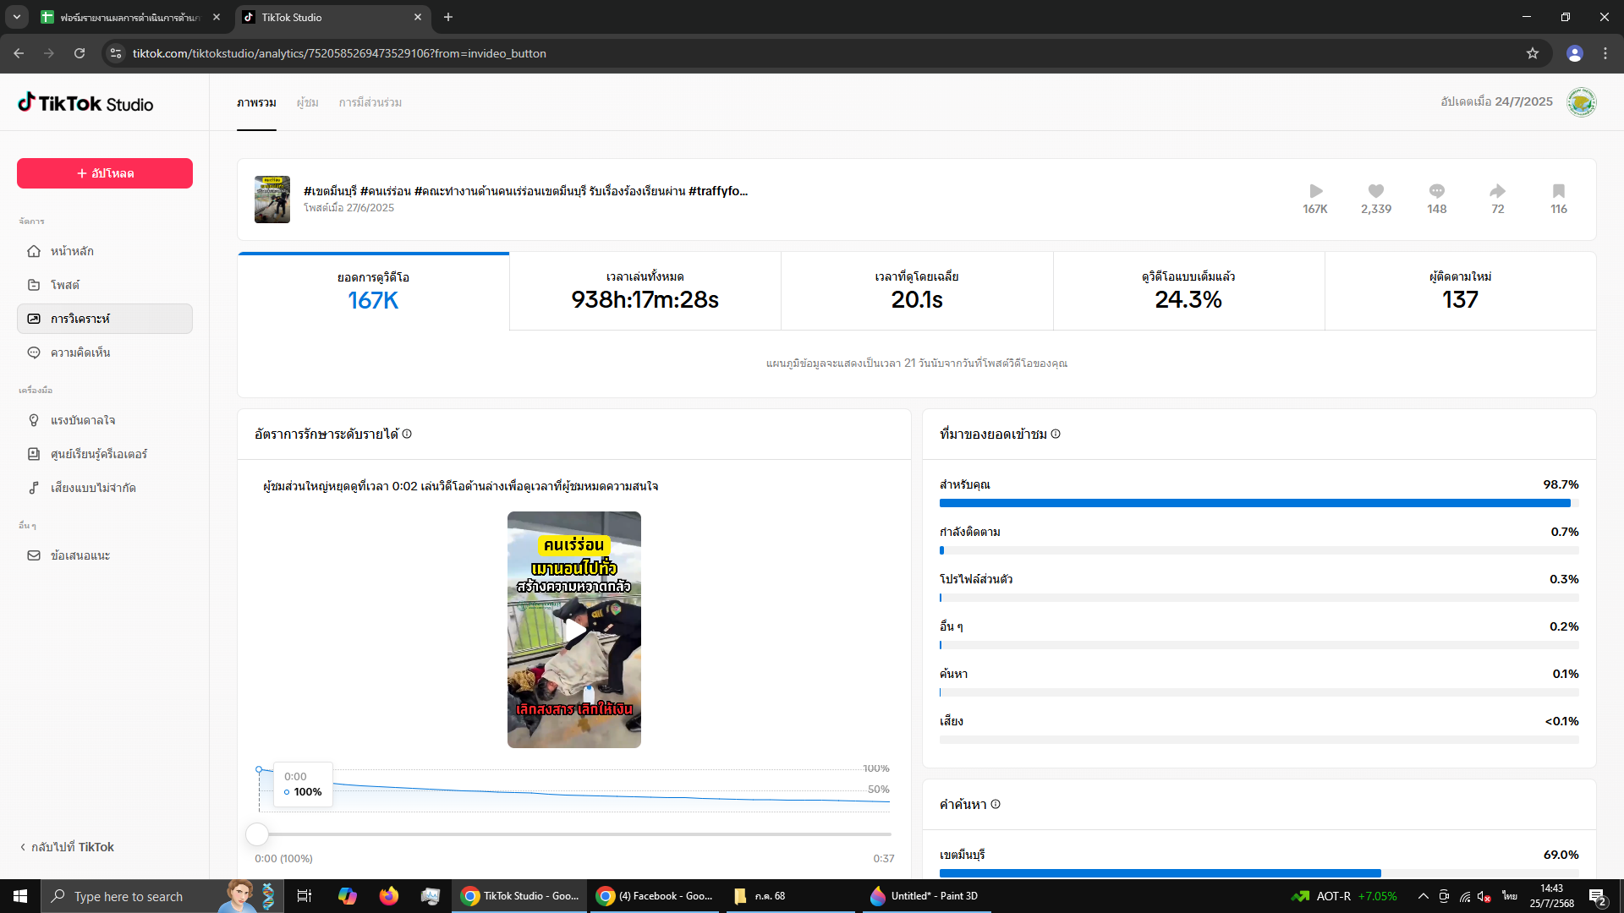View site information icon in address bar
Viewport: 1624px width, 913px height.
point(116,53)
